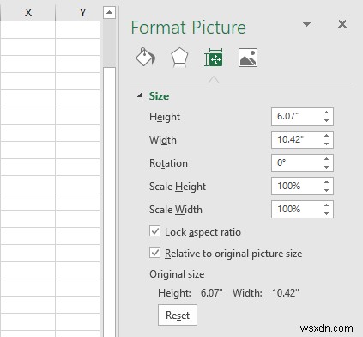The image size is (363, 337).
Task: Click original Height value 6.07"
Action: click(211, 293)
